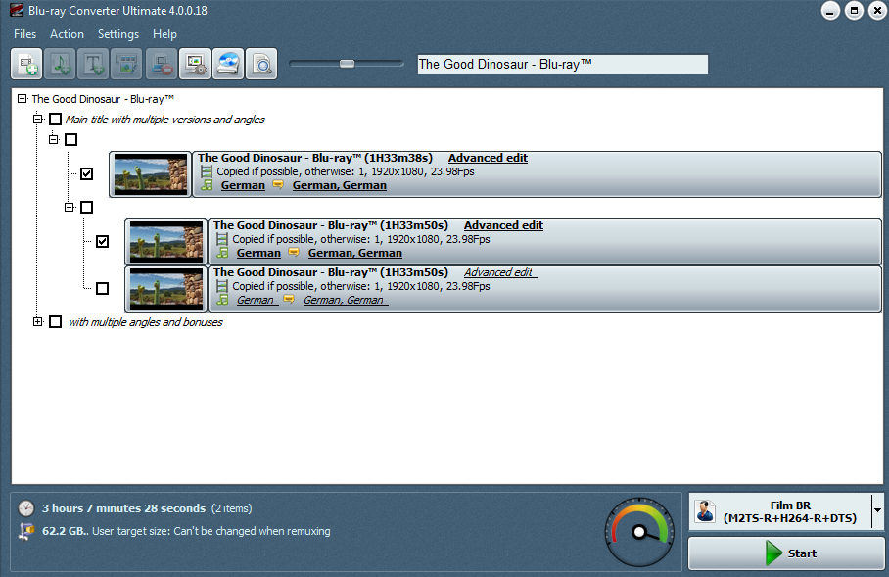Screen dimensions: 889x577
Task: Toggle checkbox for Main title with multiple versions
Action: 55,120
